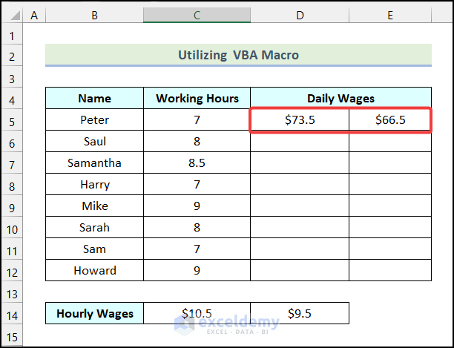This screenshot has height=348, width=454.
Task: Click empty column D cell in Saul's row
Action: coord(300,141)
